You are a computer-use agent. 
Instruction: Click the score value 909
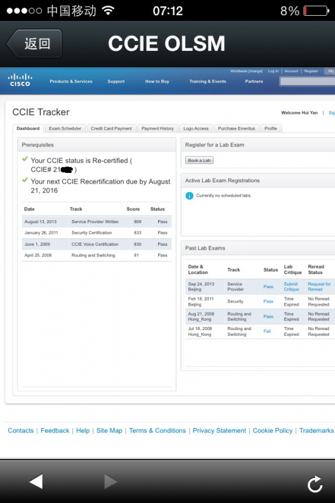[137, 222]
